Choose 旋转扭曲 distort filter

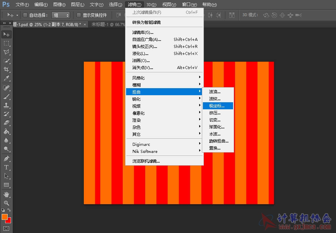(x=218, y=141)
